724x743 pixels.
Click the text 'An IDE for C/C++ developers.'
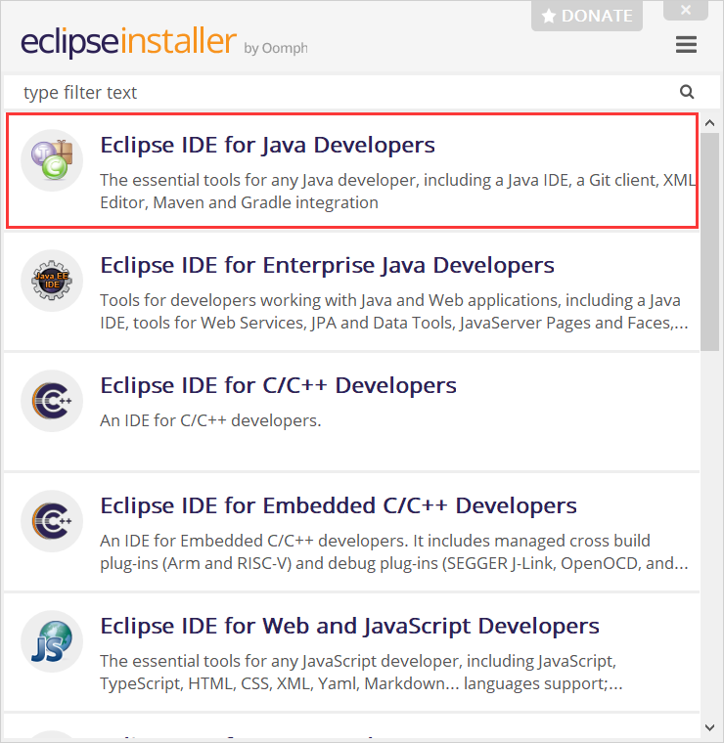[x=210, y=420]
